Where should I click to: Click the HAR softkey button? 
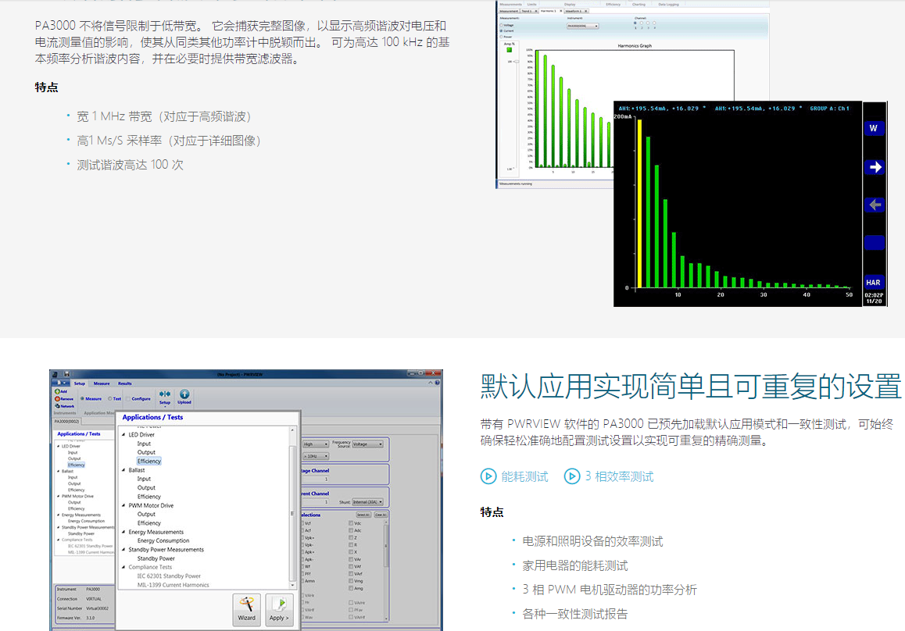pyautogui.click(x=875, y=282)
